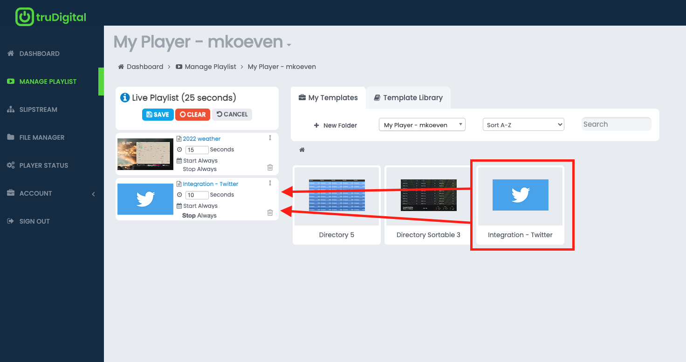Create a New Folder
The width and height of the screenshot is (686, 362).
[336, 125]
